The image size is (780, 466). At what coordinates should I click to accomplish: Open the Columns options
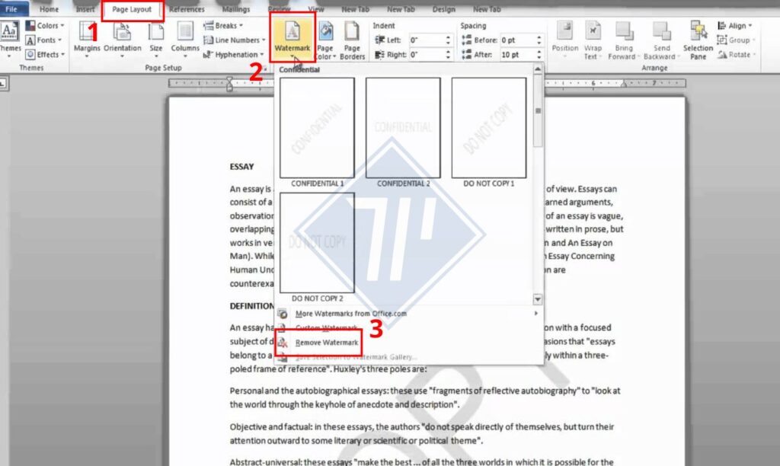tap(185, 40)
